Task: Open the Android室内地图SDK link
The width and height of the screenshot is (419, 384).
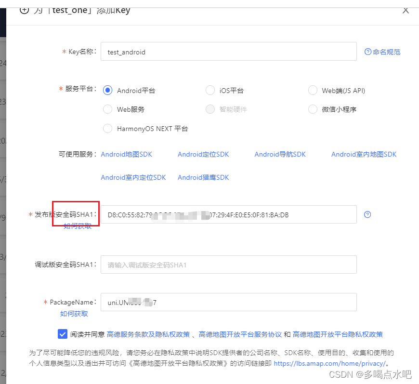Action: click(364, 154)
